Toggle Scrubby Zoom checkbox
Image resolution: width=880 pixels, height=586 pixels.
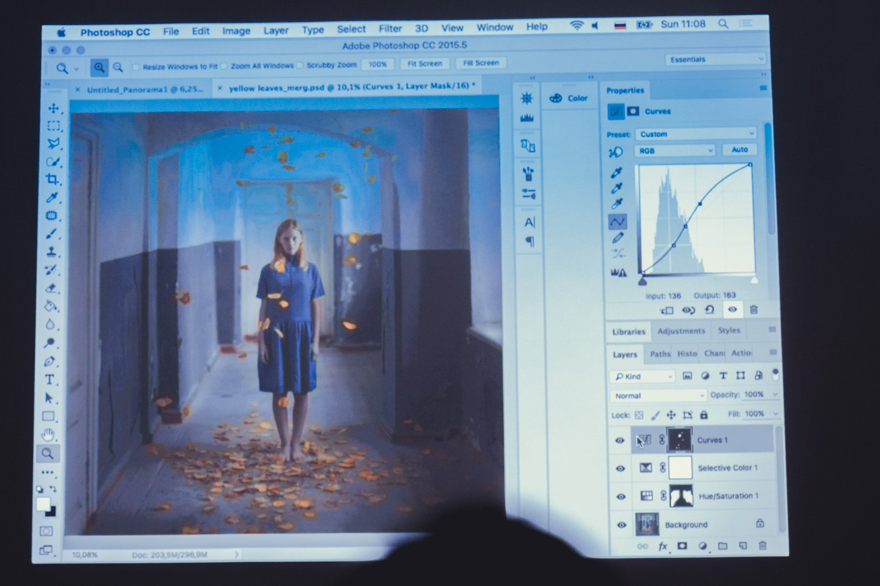point(299,65)
